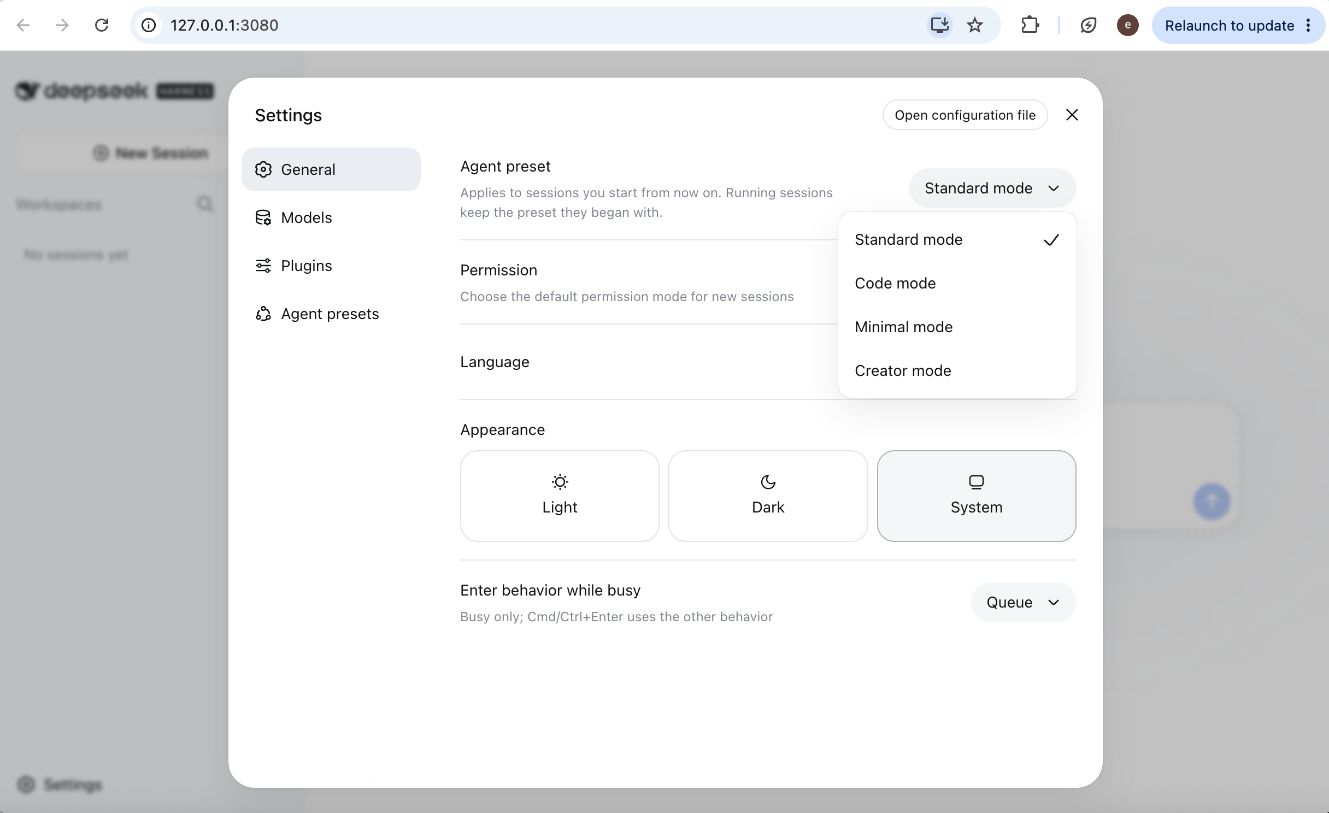
Task: Click the Plugins sliders icon
Action: pos(263,266)
